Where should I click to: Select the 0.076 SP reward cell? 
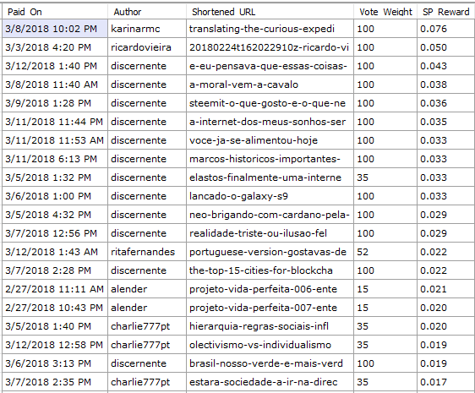pos(446,29)
